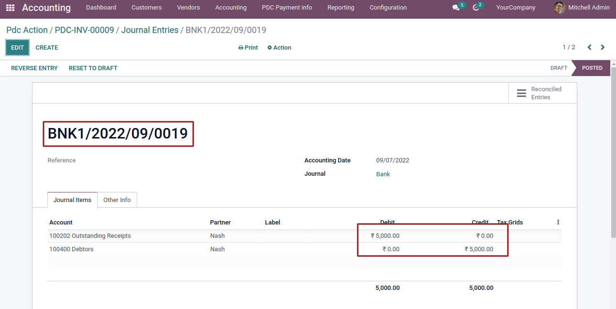
Task: Click the EDIT button
Action: [x=18, y=48]
